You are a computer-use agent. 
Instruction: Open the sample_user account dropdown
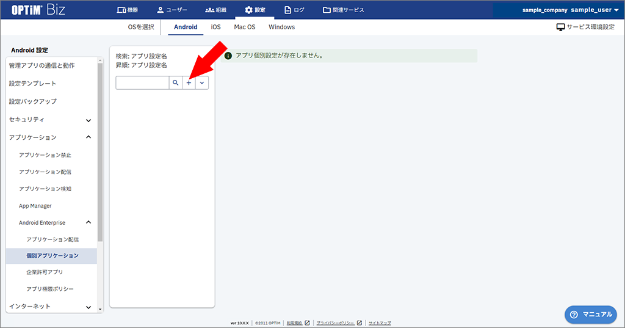pos(594,10)
